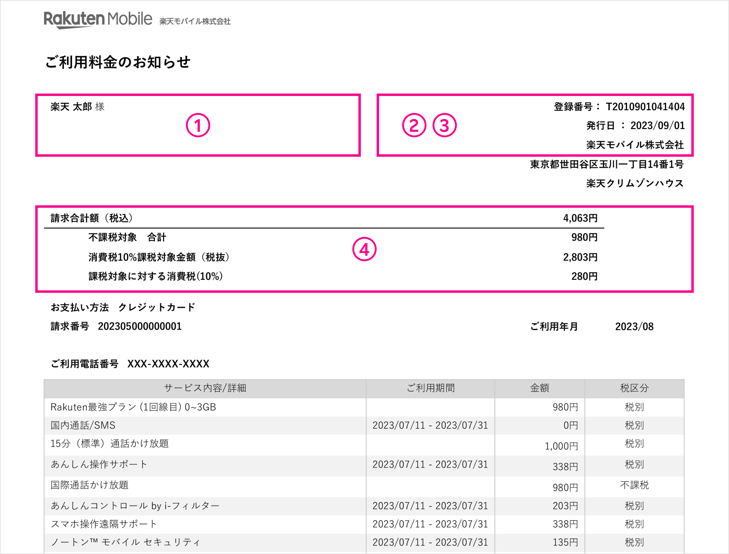Click the ノートン™ モバイル セキュリティ row

click(x=364, y=543)
